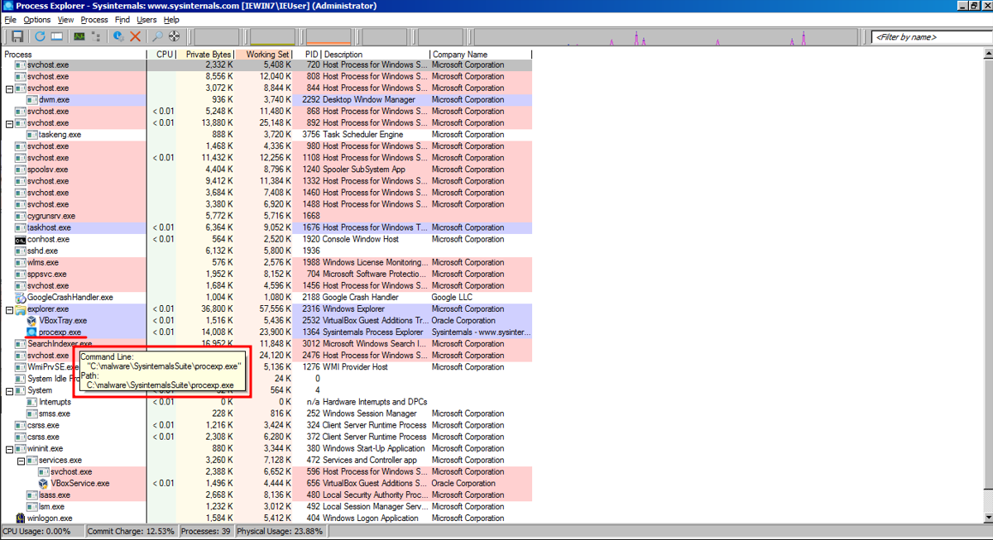The width and height of the screenshot is (993, 540).
Task: Select the lsm.exe process row
Action: [266, 506]
